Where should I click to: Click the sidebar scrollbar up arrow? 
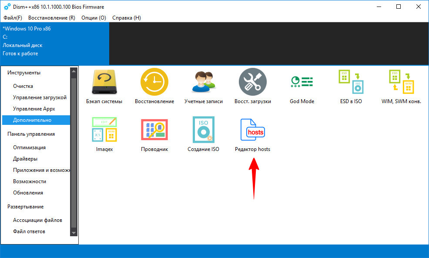74,71
